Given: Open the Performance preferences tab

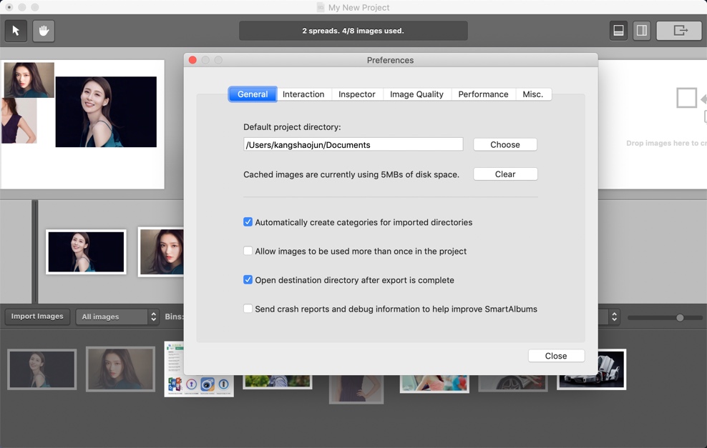Looking at the screenshot, I should click(483, 94).
